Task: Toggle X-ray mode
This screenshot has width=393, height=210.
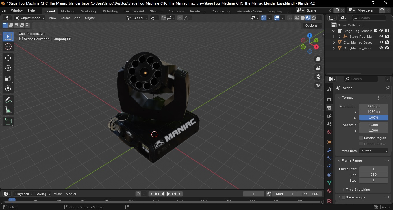Action: 290,18
